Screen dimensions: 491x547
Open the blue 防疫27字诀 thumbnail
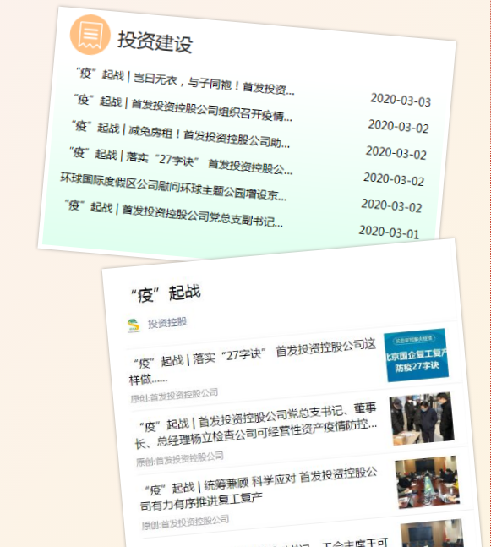[x=416, y=355]
